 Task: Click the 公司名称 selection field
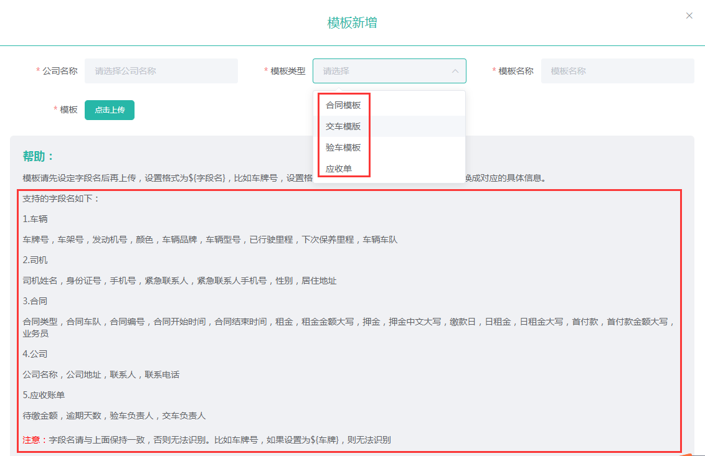point(161,71)
